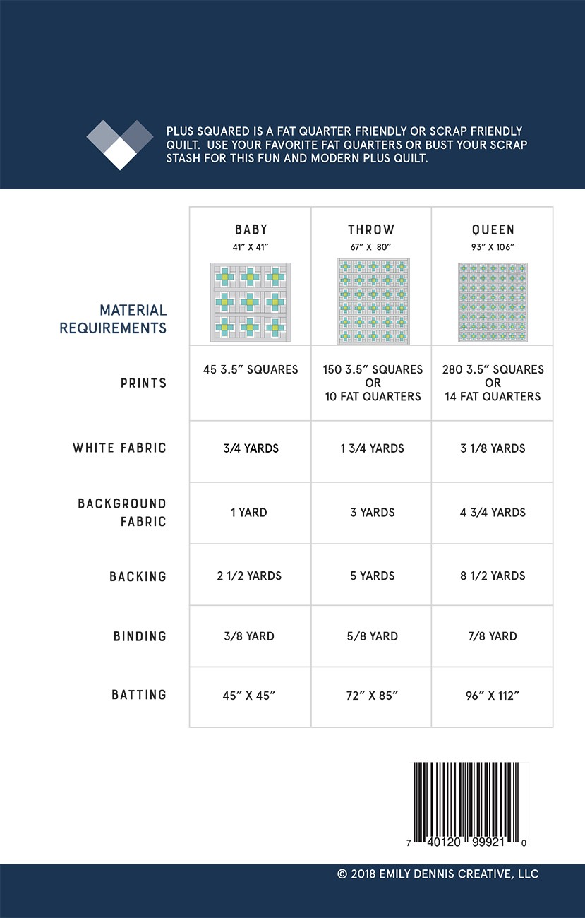585x918 pixels.
Task: Click the barcode at the bottom
Action: click(x=469, y=805)
